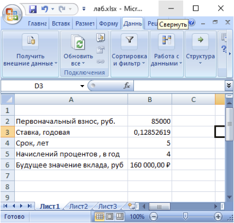Switch to the Вставка ribbon tab
This screenshot has width=234, height=223.
coord(61,23)
